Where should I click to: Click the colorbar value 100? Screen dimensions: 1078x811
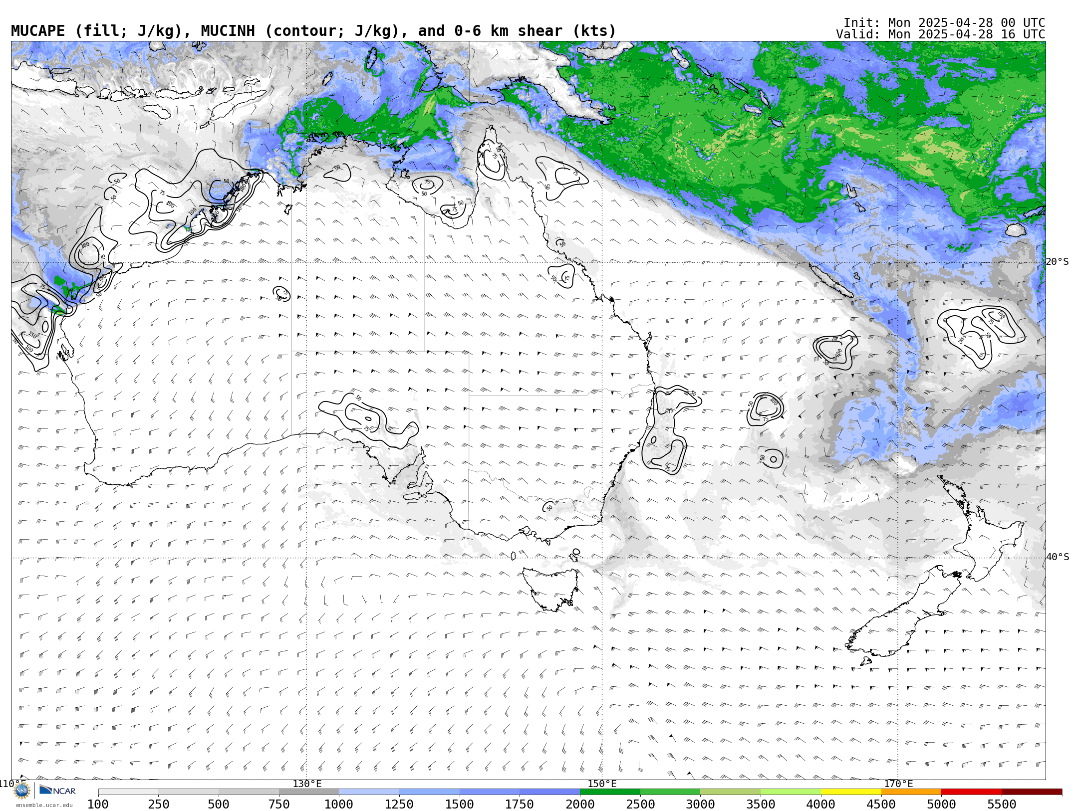[x=98, y=805]
